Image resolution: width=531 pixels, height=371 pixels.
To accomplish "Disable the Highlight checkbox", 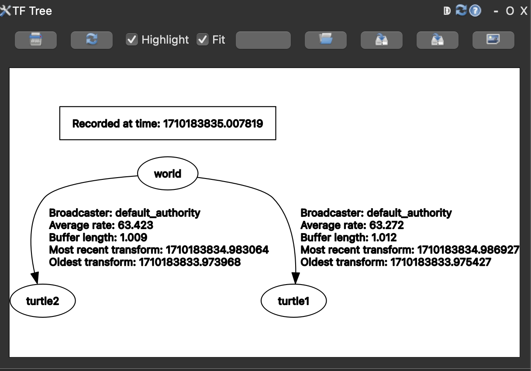I will 132,40.
